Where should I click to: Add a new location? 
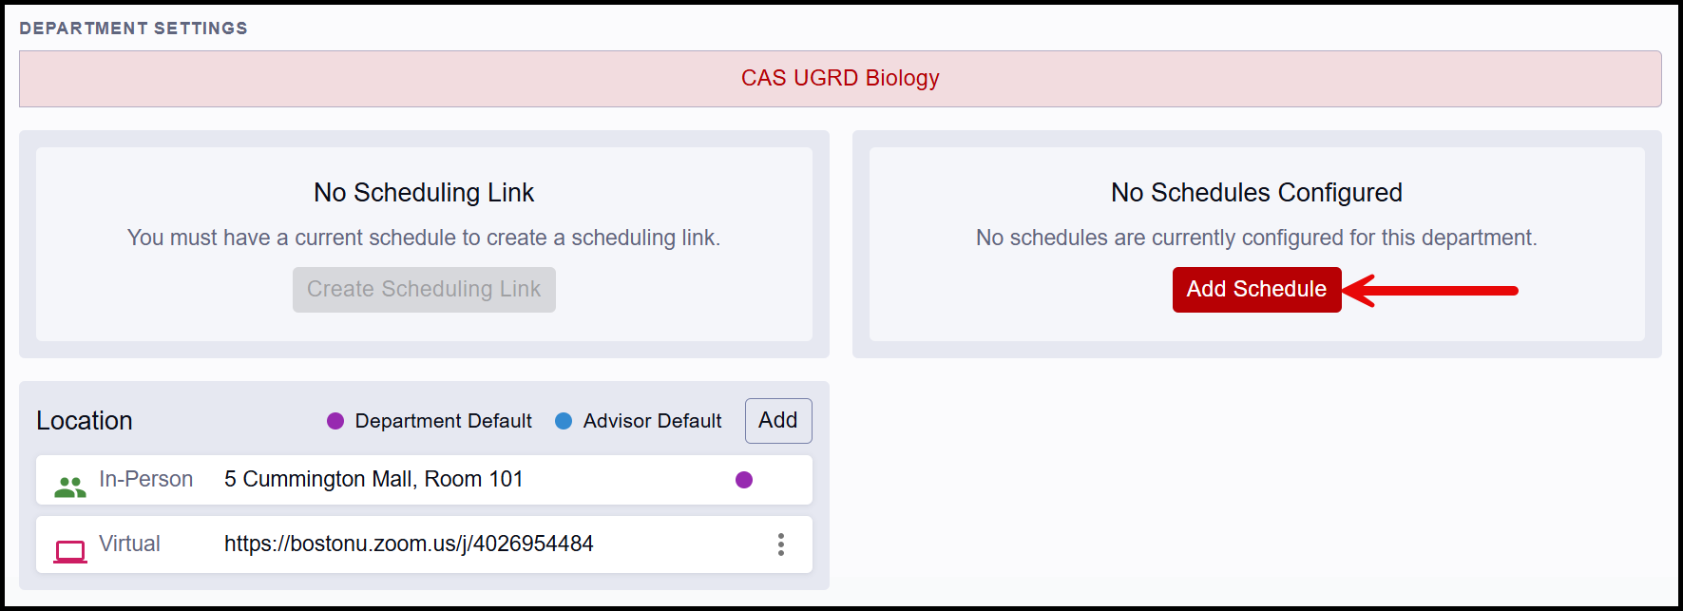778,421
